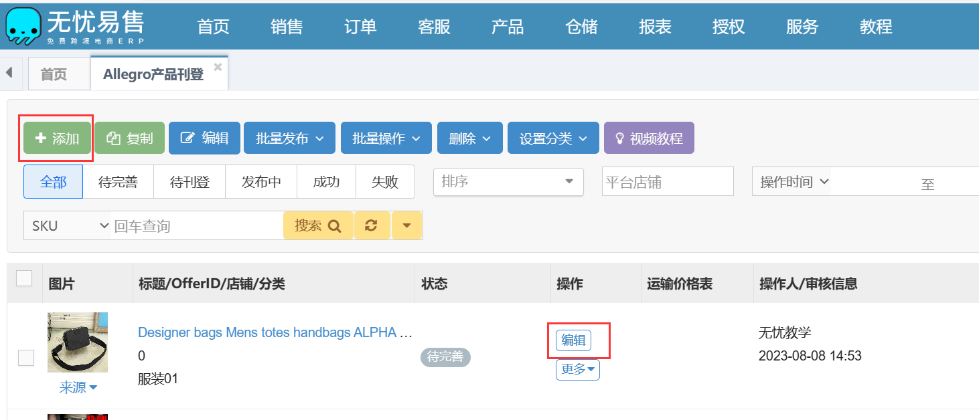Expand the 批量发布 dropdown
The height and width of the screenshot is (420, 979).
tap(289, 138)
